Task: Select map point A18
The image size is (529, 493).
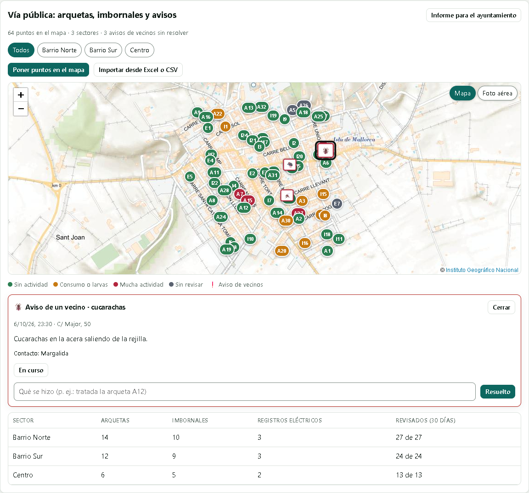Action: click(x=303, y=112)
